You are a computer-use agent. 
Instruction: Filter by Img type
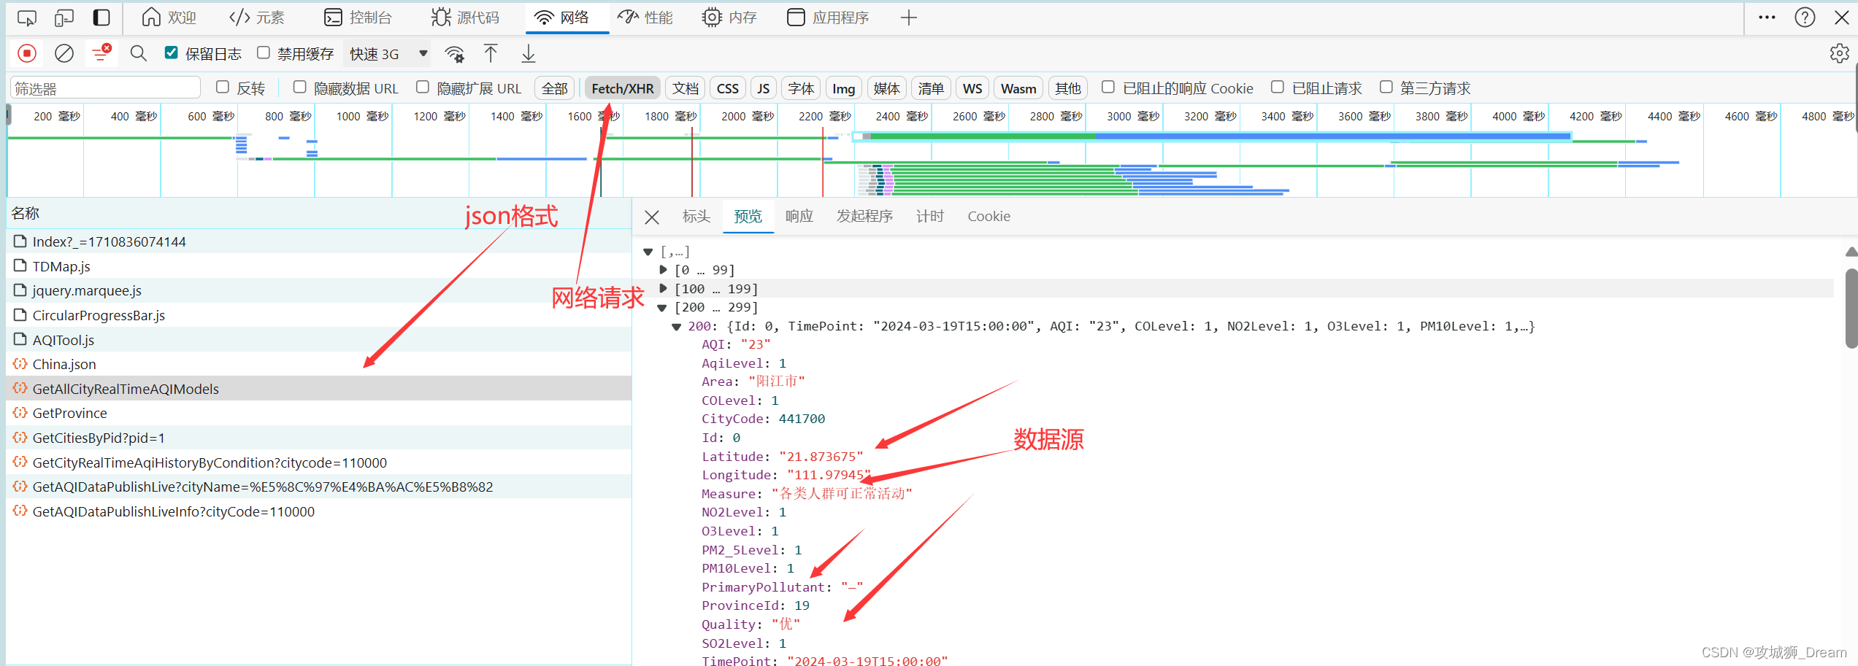click(843, 88)
